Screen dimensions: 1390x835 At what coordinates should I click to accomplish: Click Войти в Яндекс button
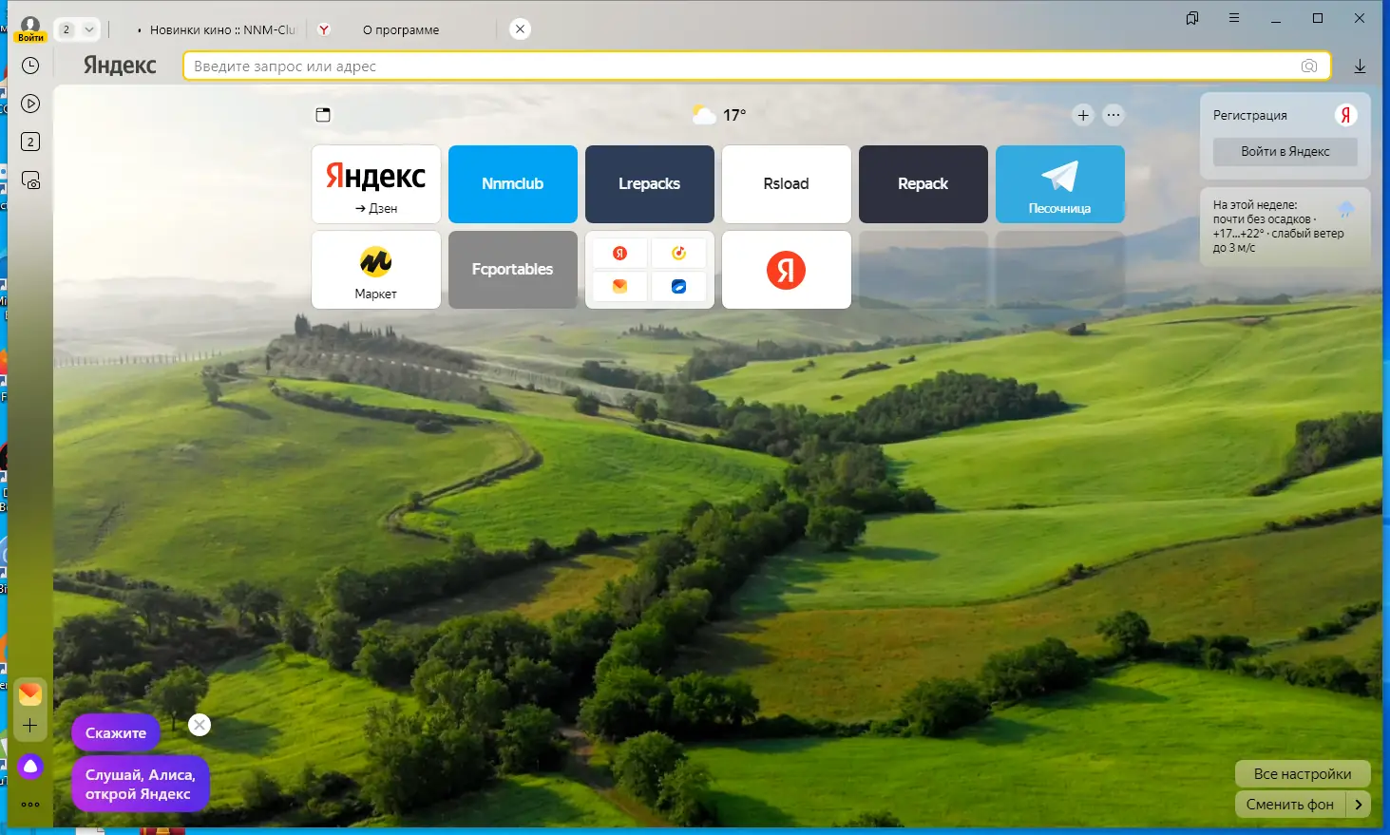click(x=1285, y=152)
